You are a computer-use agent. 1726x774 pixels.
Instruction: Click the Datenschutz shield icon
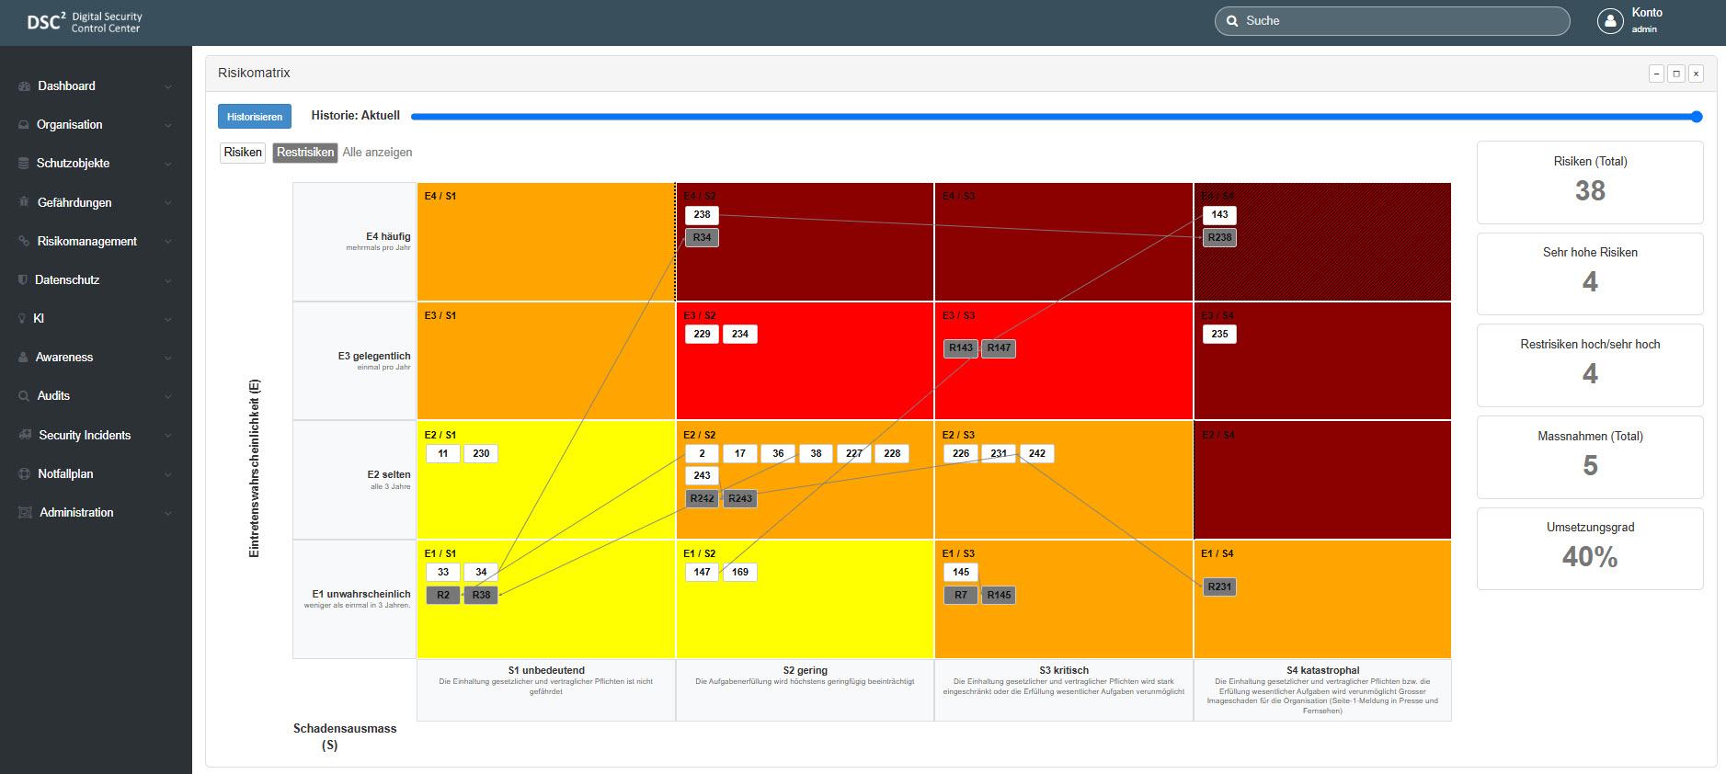point(23,279)
